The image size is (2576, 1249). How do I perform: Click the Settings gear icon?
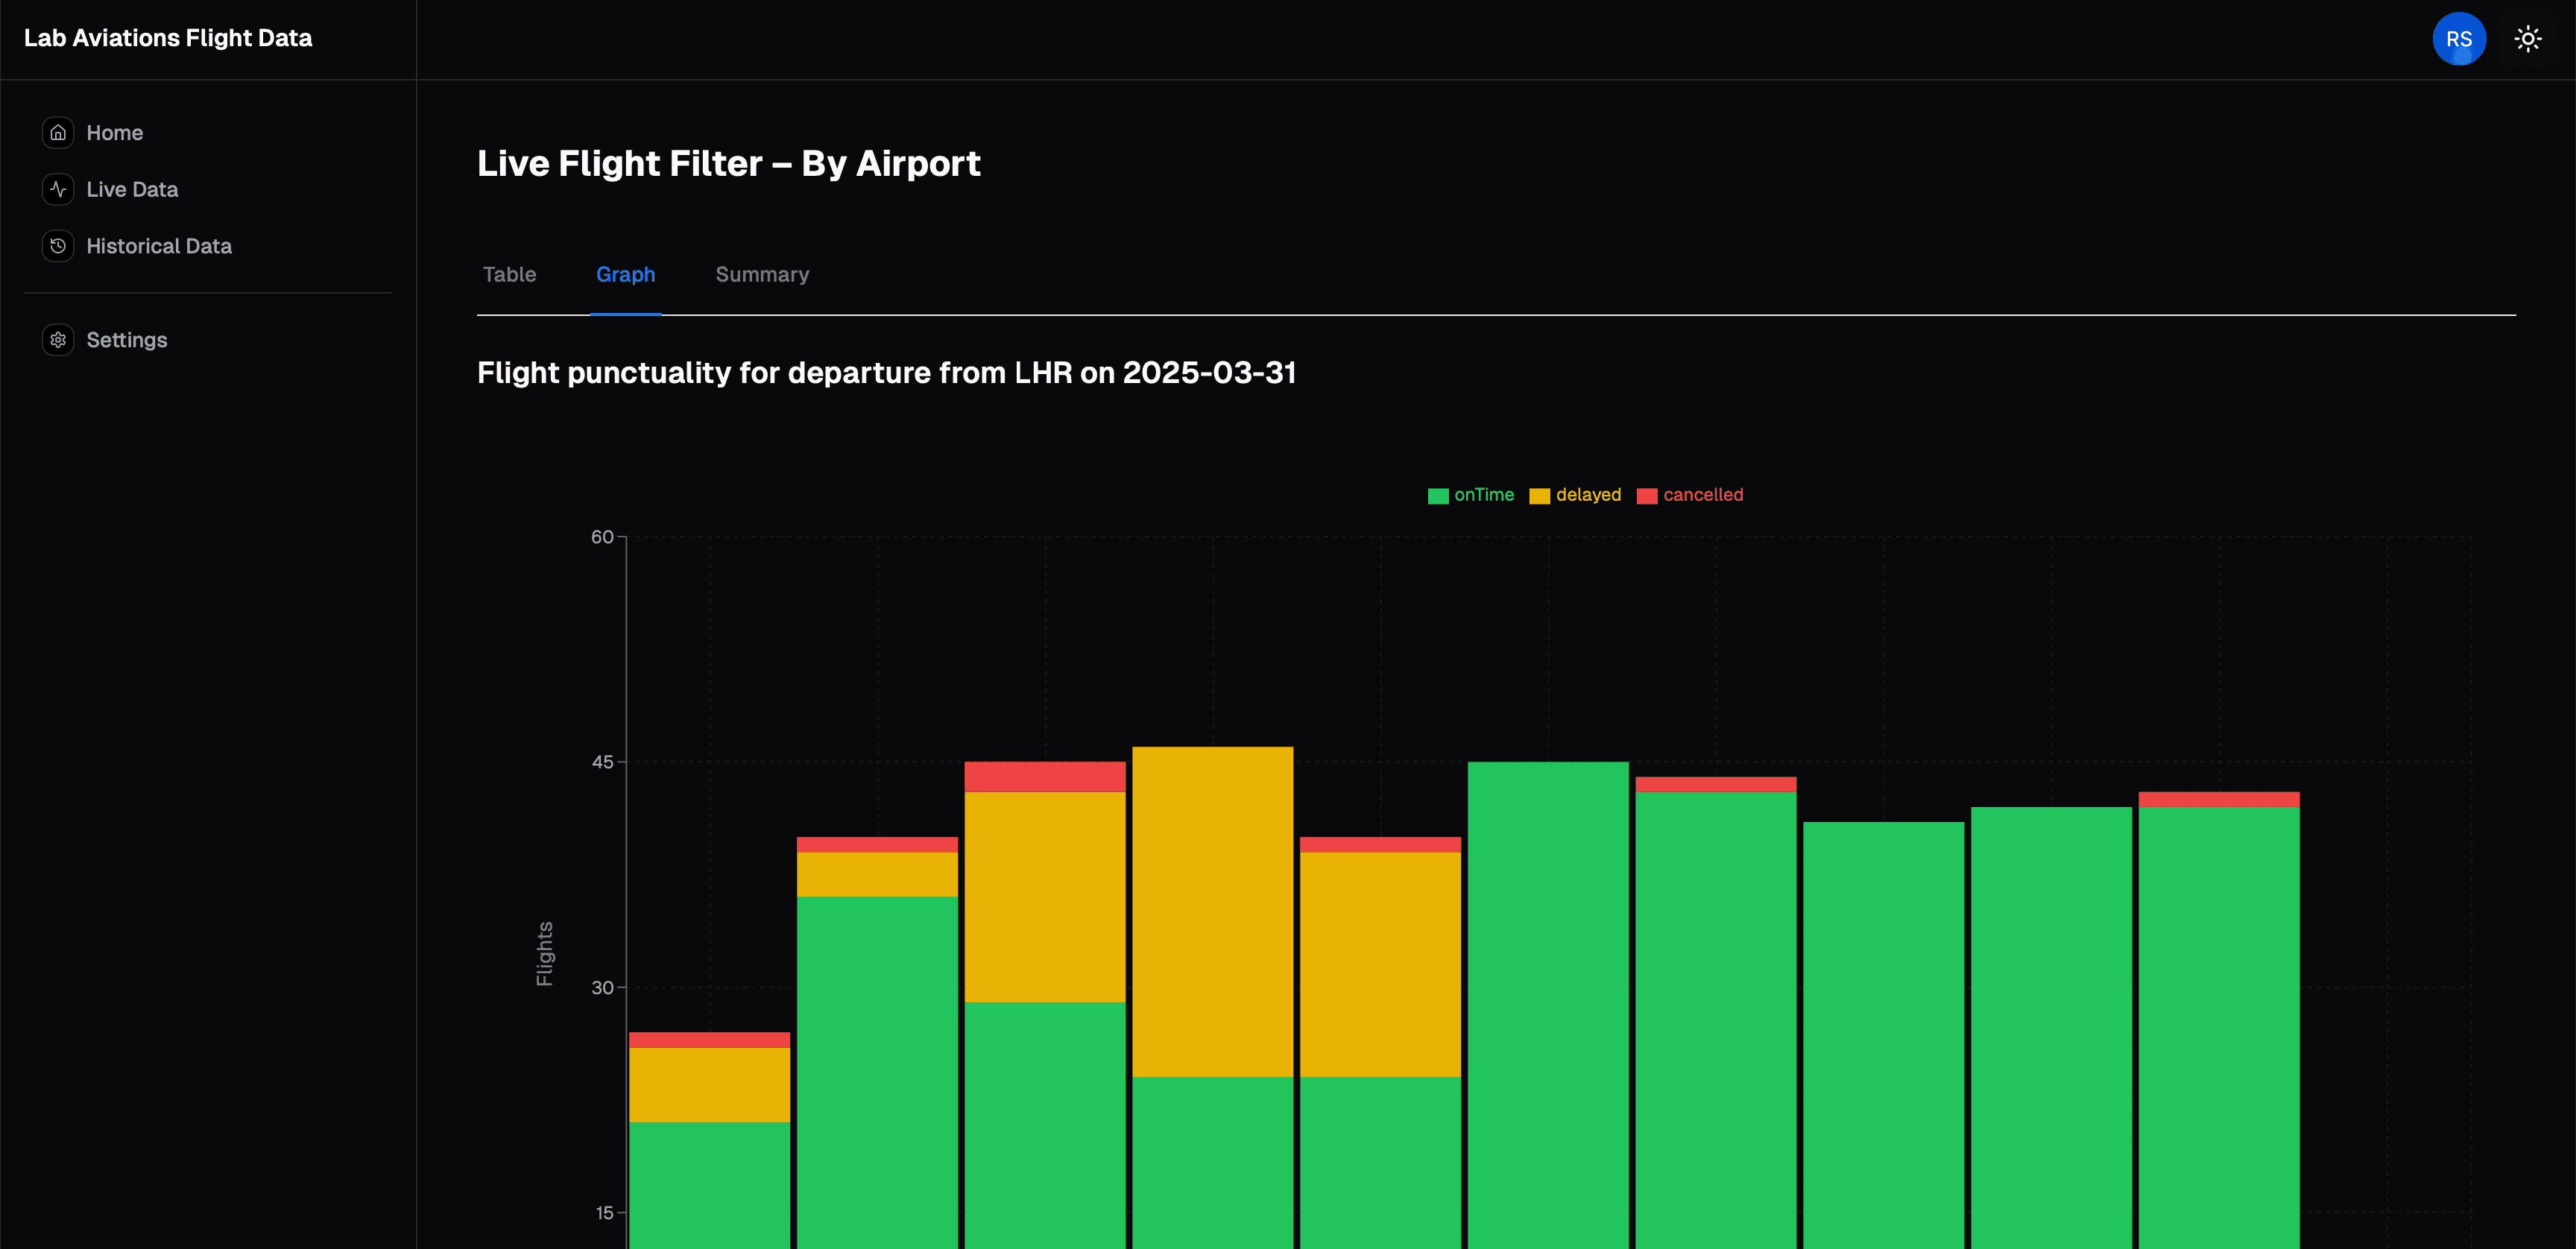pos(58,340)
